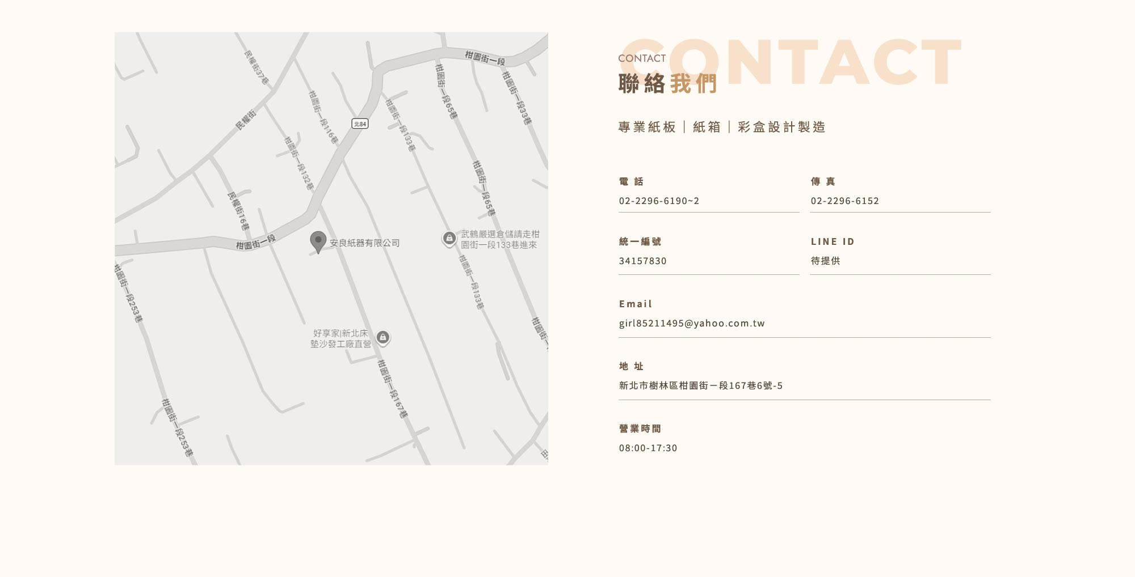Select the 好享家 lock marker on map
The image size is (1135, 577).
point(383,338)
